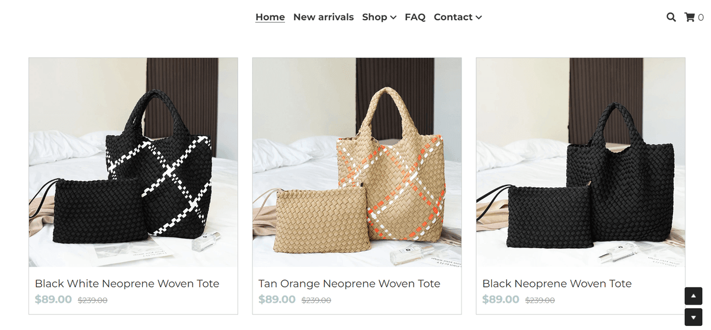Open Black White Neoprene Woven Tote title
Image resolution: width=711 pixels, height=330 pixels.
[x=127, y=284]
